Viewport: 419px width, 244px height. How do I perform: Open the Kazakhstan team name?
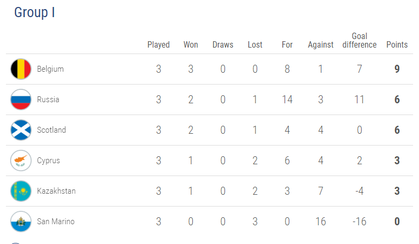point(56,191)
